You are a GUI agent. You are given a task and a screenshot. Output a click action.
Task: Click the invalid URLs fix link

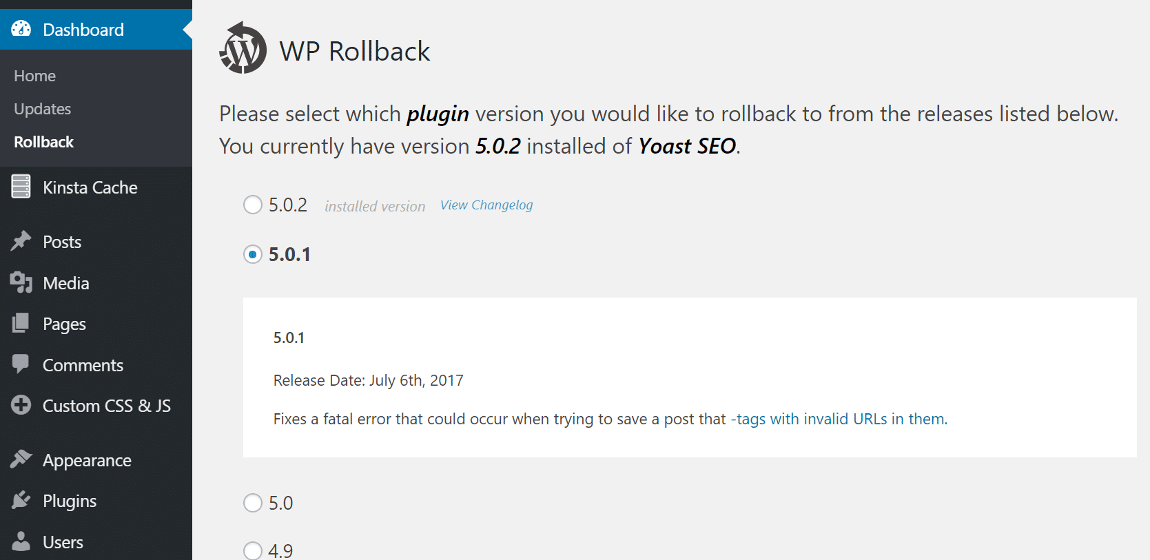tap(839, 418)
